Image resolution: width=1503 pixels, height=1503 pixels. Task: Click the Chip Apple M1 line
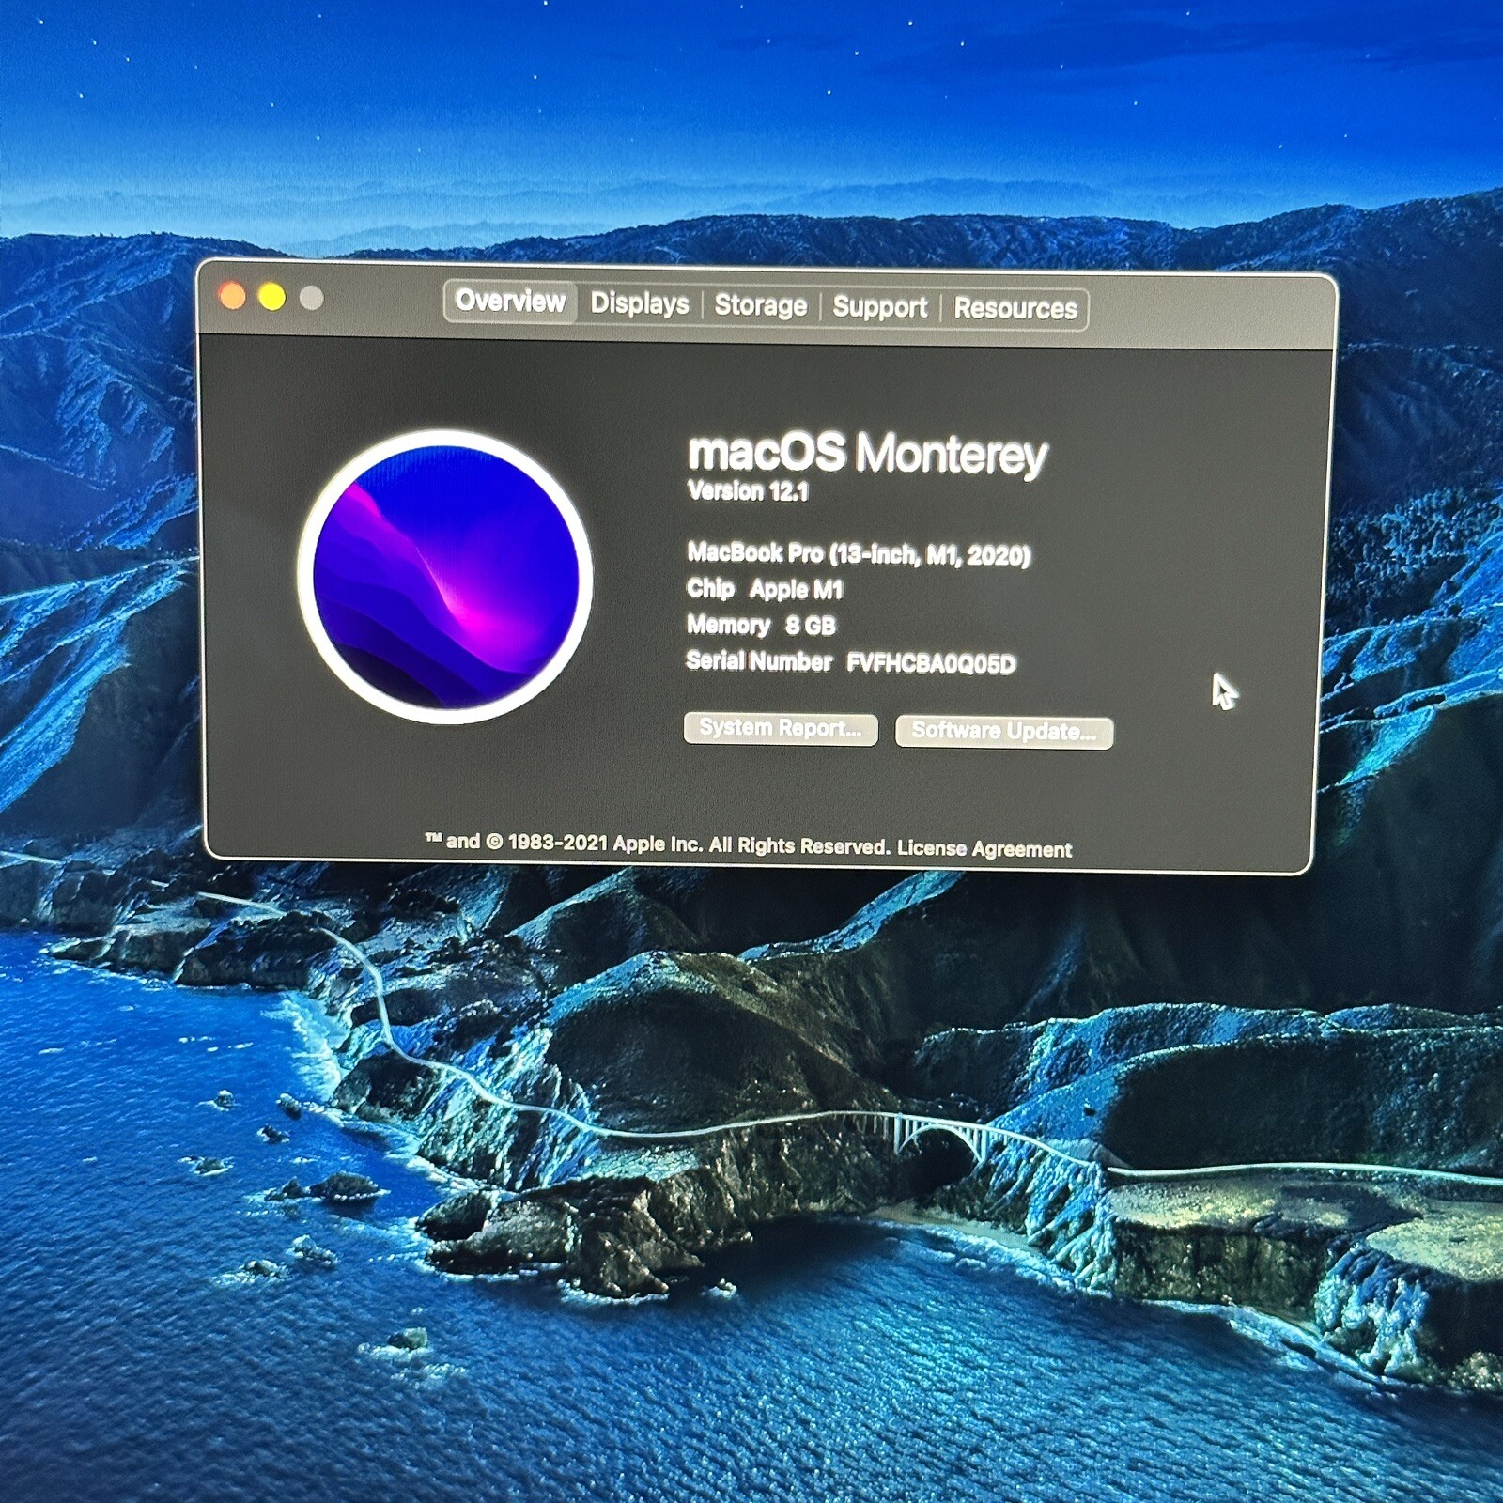point(765,590)
